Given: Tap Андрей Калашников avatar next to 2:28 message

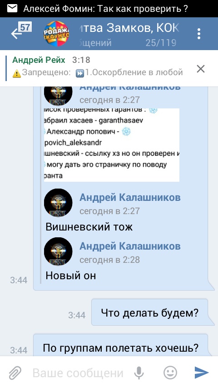Looking at the screenshot, I should click(58, 251).
